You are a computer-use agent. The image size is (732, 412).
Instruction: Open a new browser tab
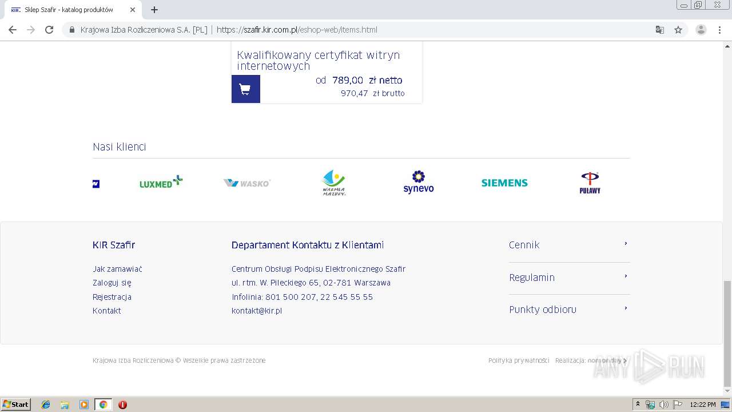(154, 10)
